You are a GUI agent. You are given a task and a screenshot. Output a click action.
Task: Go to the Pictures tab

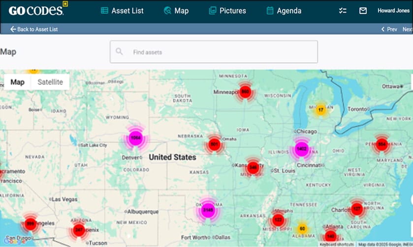(x=227, y=11)
